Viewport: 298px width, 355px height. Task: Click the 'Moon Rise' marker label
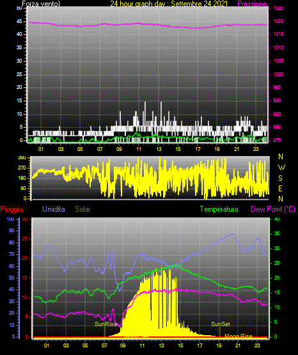point(239,336)
